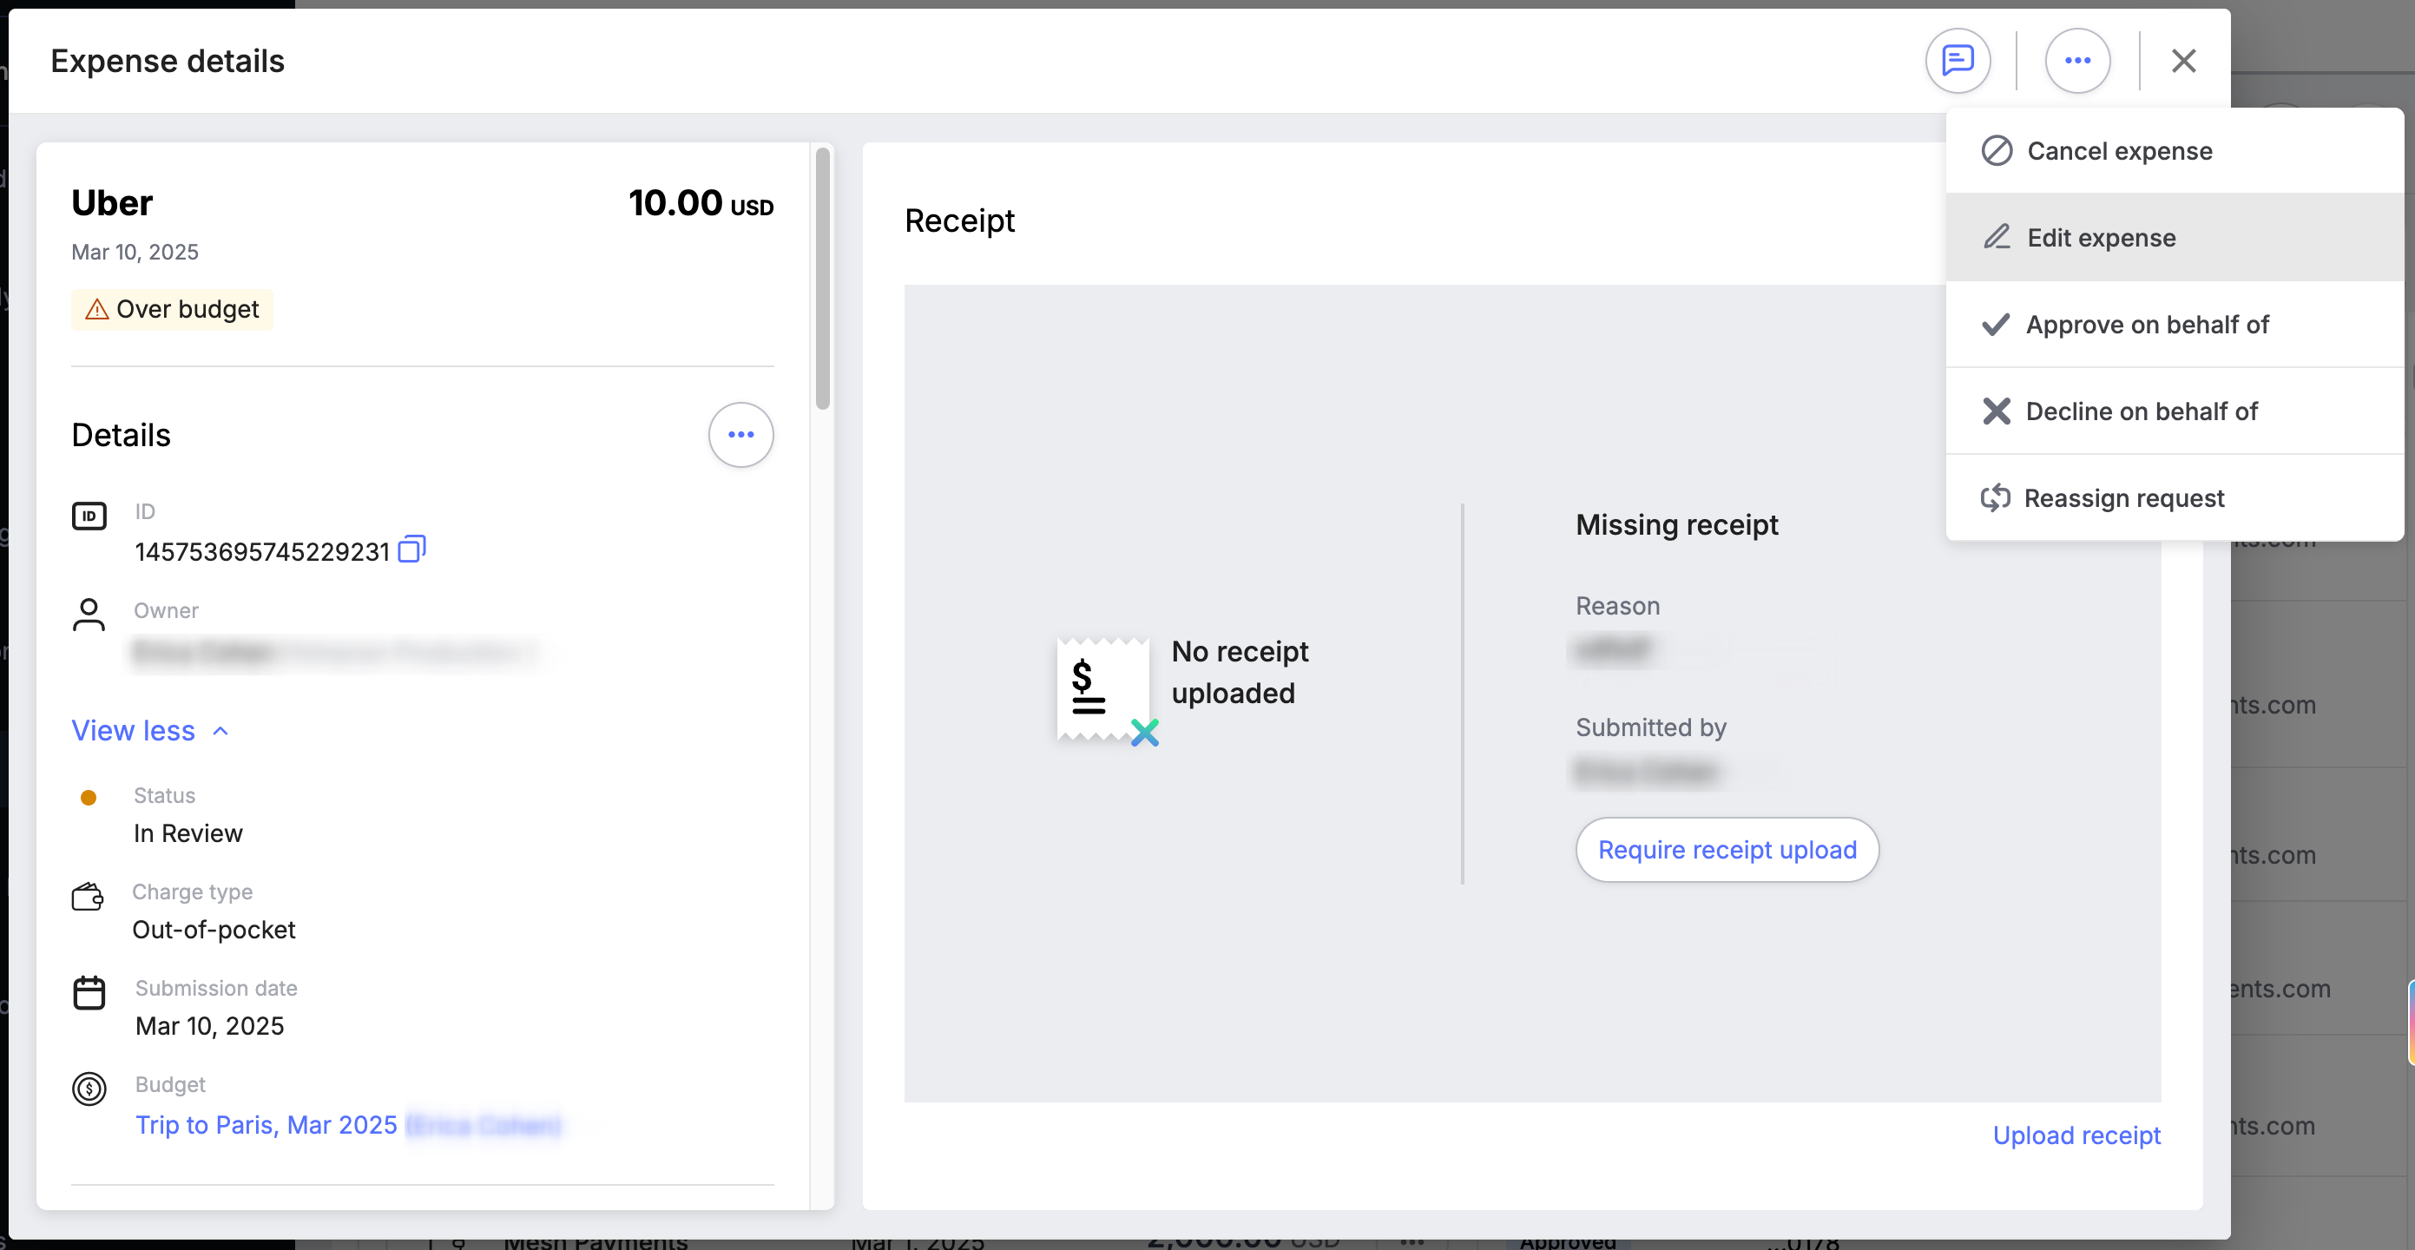Copy the expense ID with copy icon
This screenshot has width=2415, height=1250.
[411, 549]
